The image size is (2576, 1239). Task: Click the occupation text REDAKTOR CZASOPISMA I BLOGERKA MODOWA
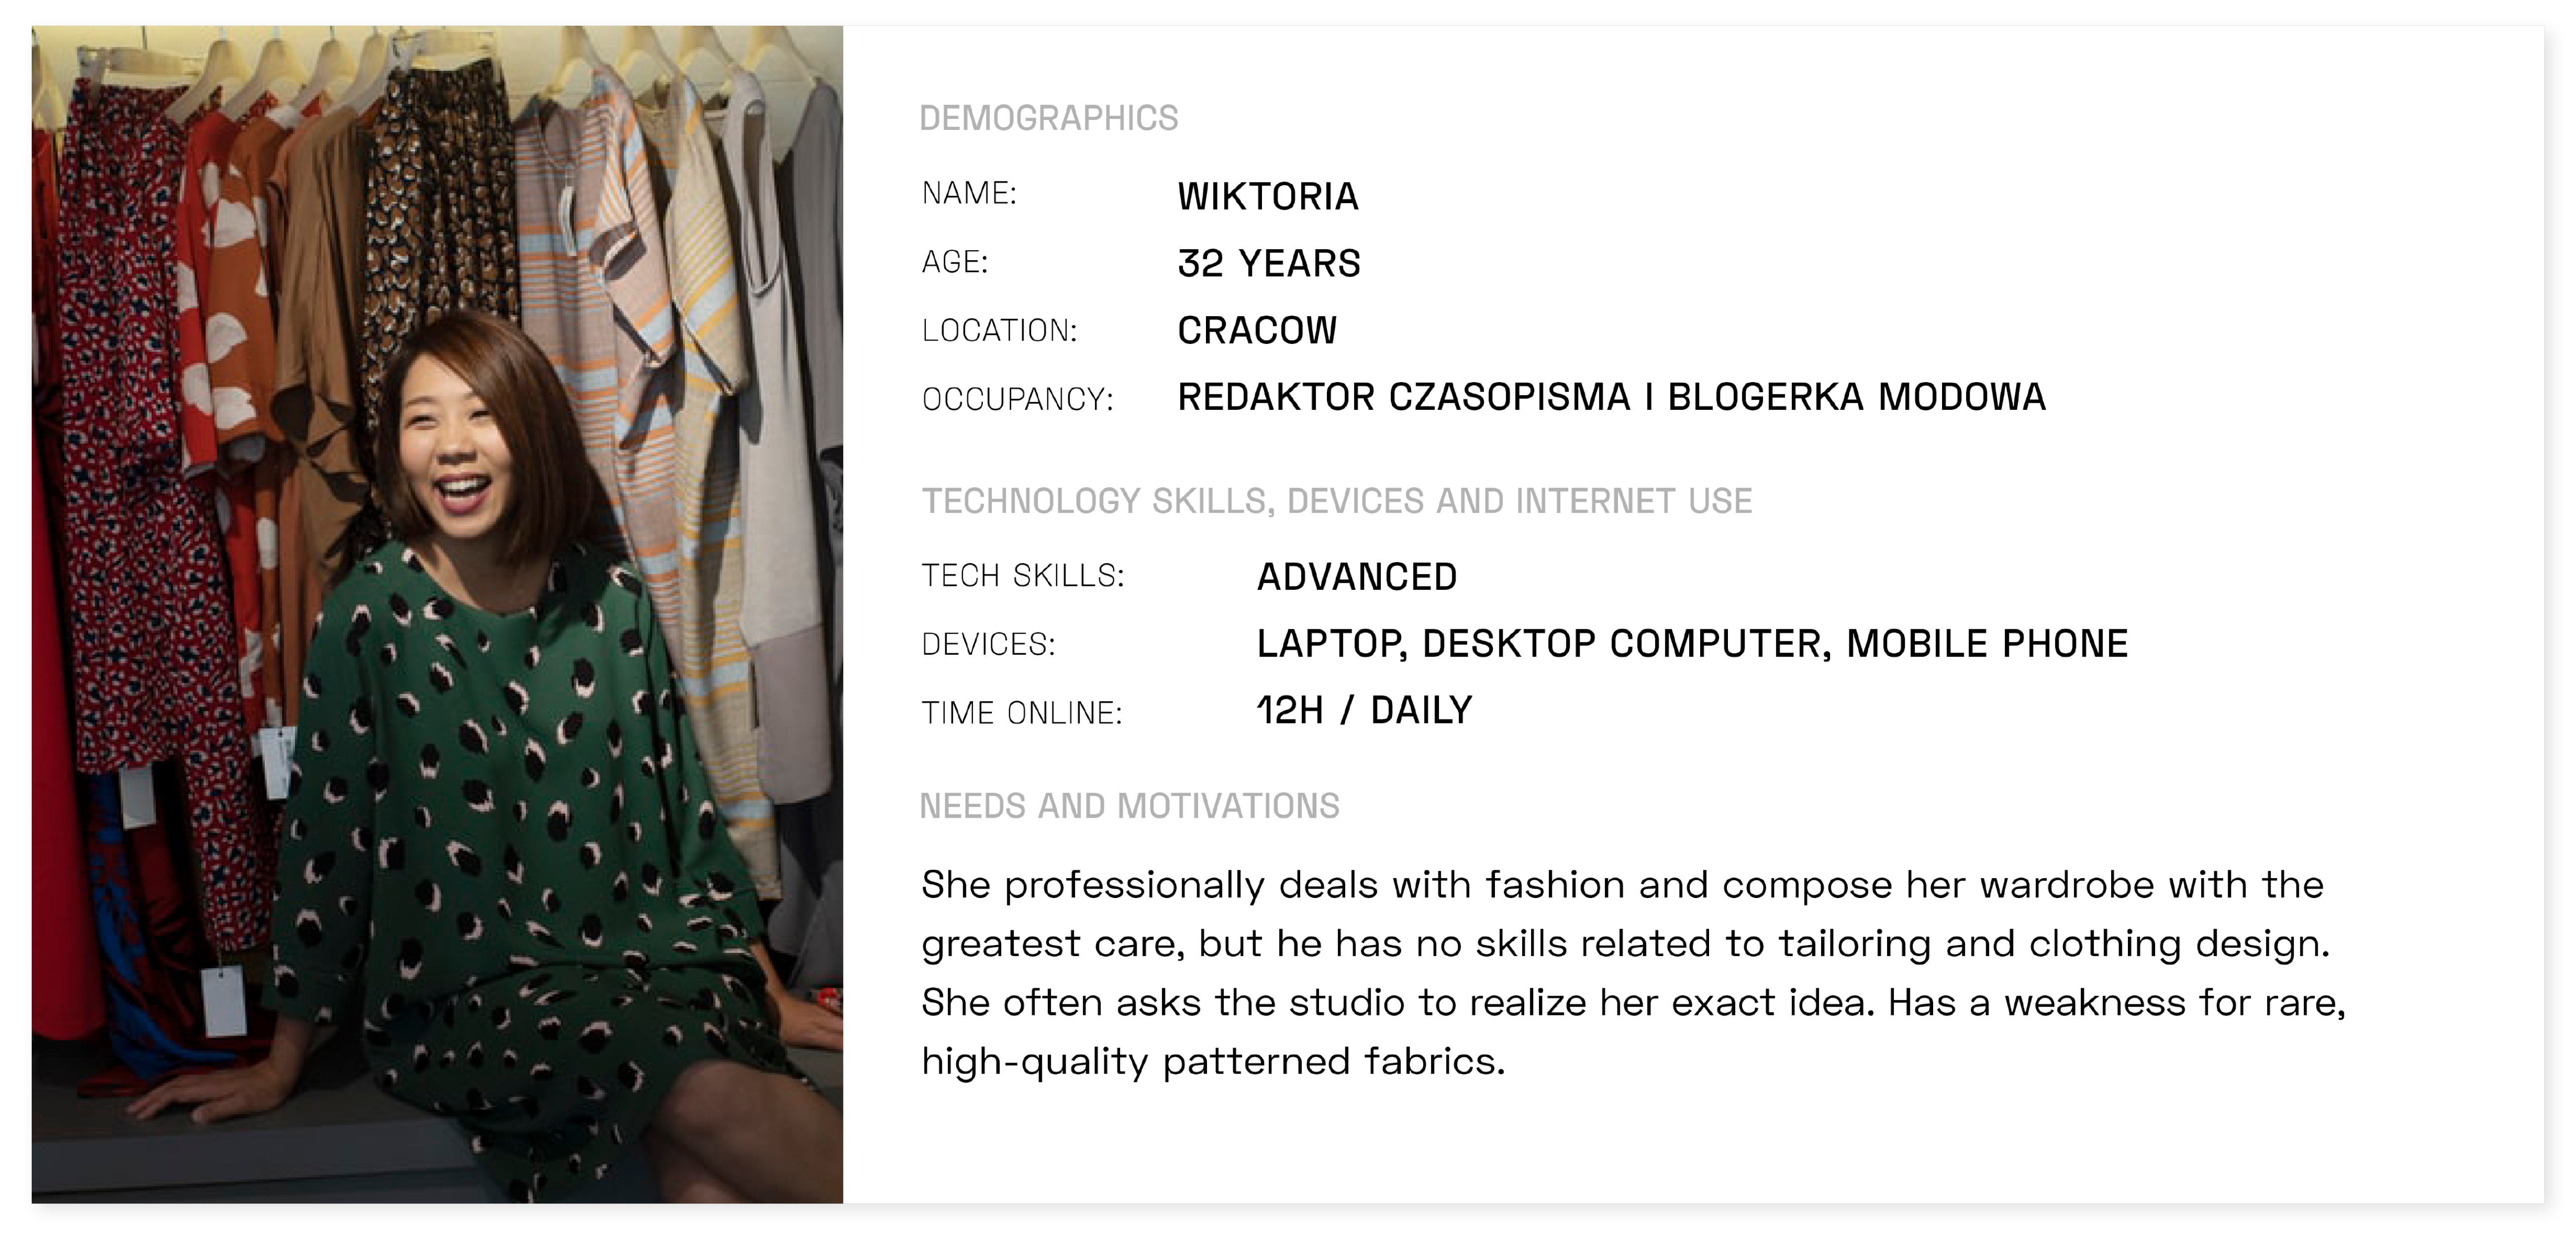[x=1612, y=397]
